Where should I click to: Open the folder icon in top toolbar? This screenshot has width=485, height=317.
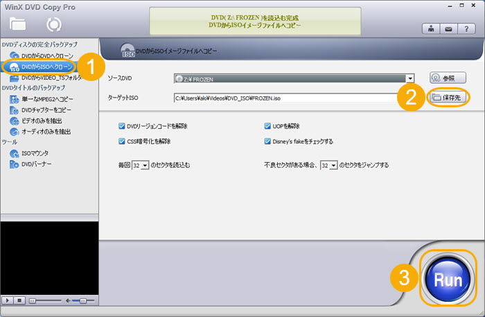point(17,24)
